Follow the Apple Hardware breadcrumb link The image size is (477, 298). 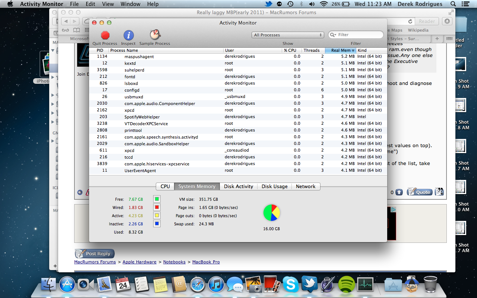tap(139, 262)
